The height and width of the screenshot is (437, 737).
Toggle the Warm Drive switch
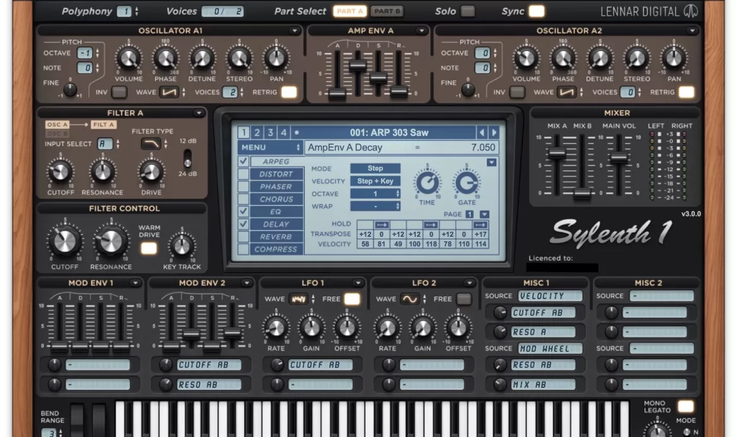click(149, 249)
